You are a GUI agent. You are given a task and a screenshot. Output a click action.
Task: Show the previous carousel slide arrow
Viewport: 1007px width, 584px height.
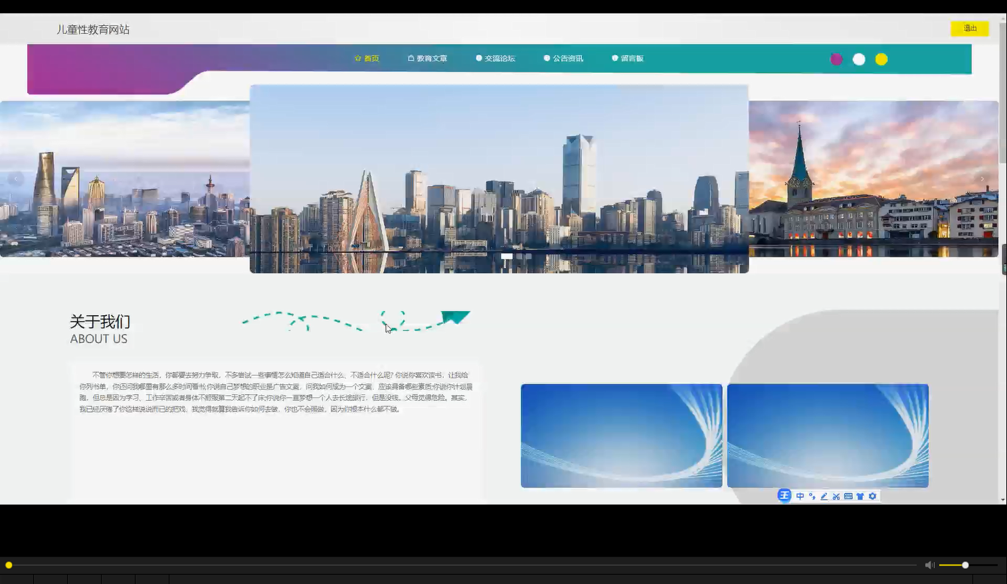coord(16,179)
